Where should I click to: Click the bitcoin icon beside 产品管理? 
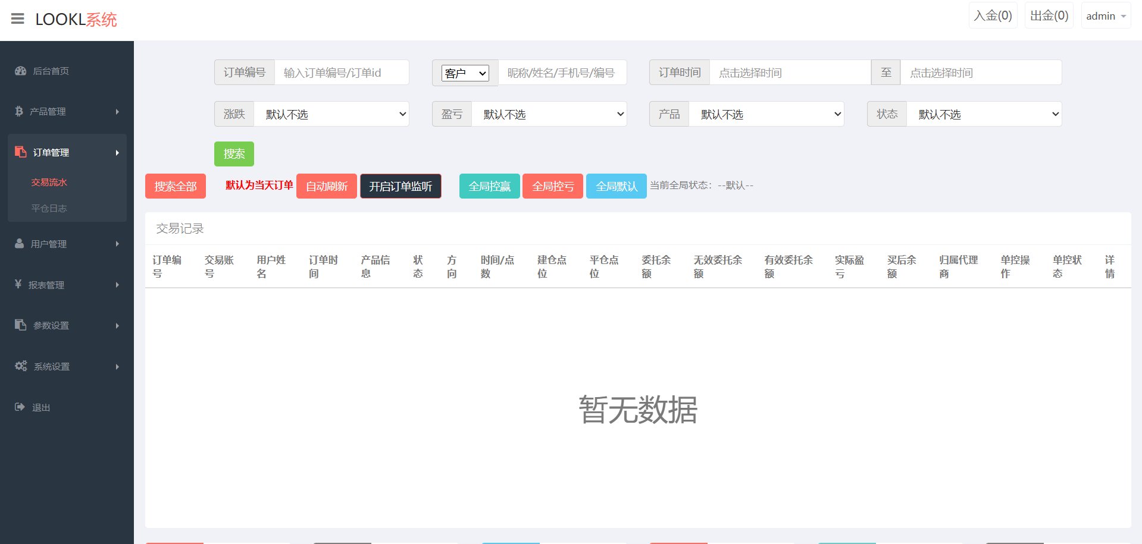19,111
